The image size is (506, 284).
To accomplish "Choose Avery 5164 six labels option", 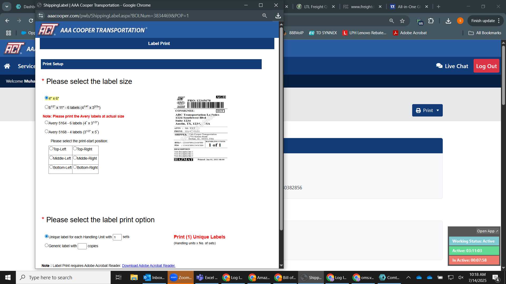I will tap(47, 123).
